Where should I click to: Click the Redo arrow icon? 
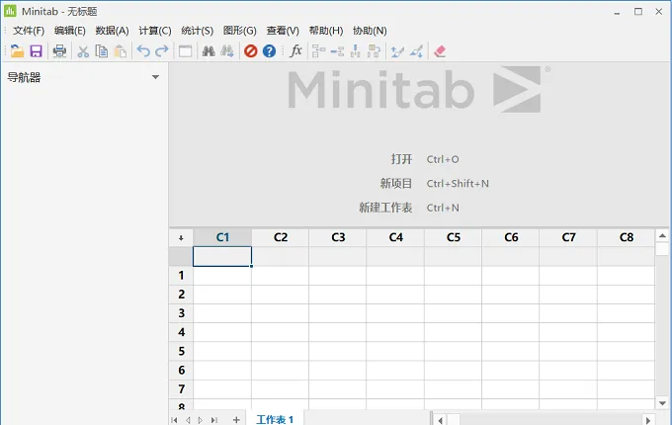tap(161, 51)
